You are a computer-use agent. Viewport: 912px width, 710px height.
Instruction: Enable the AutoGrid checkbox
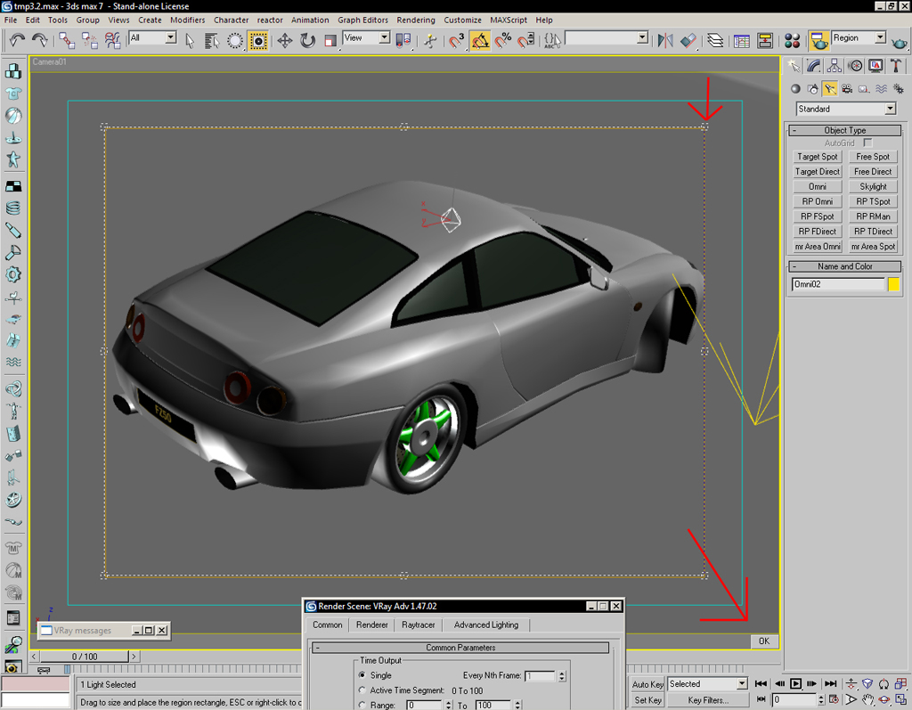pyautogui.click(x=867, y=143)
